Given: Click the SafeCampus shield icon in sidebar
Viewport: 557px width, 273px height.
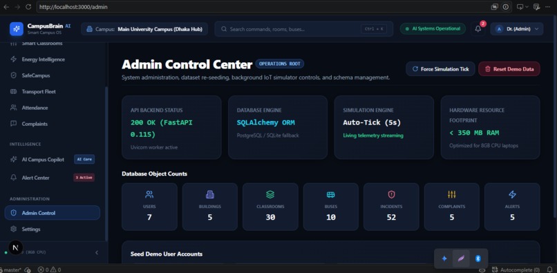Looking at the screenshot, I should point(14,75).
